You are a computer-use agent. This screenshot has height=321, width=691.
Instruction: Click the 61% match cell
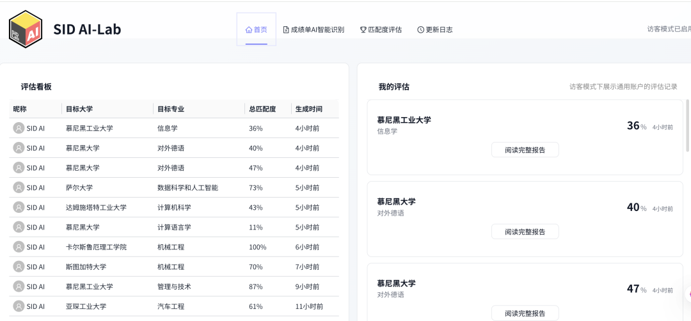255,306
